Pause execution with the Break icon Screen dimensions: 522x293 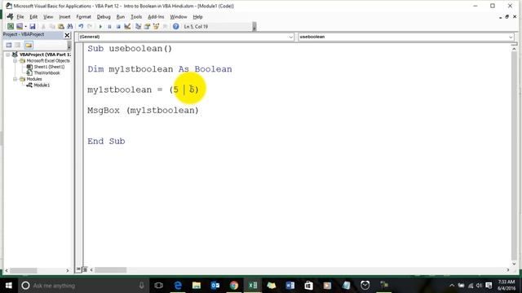[109, 27]
